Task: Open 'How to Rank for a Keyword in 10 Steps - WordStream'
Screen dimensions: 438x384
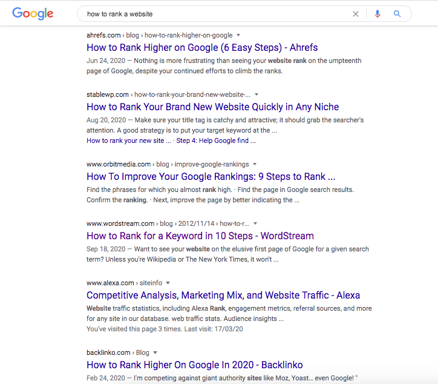Action: (x=200, y=236)
